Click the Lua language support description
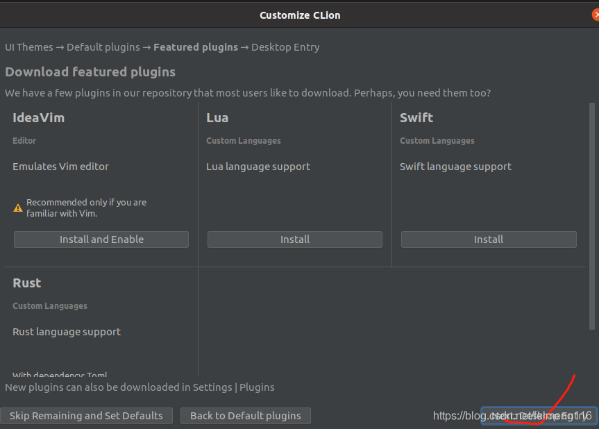Viewport: 599px width, 429px height. point(258,167)
